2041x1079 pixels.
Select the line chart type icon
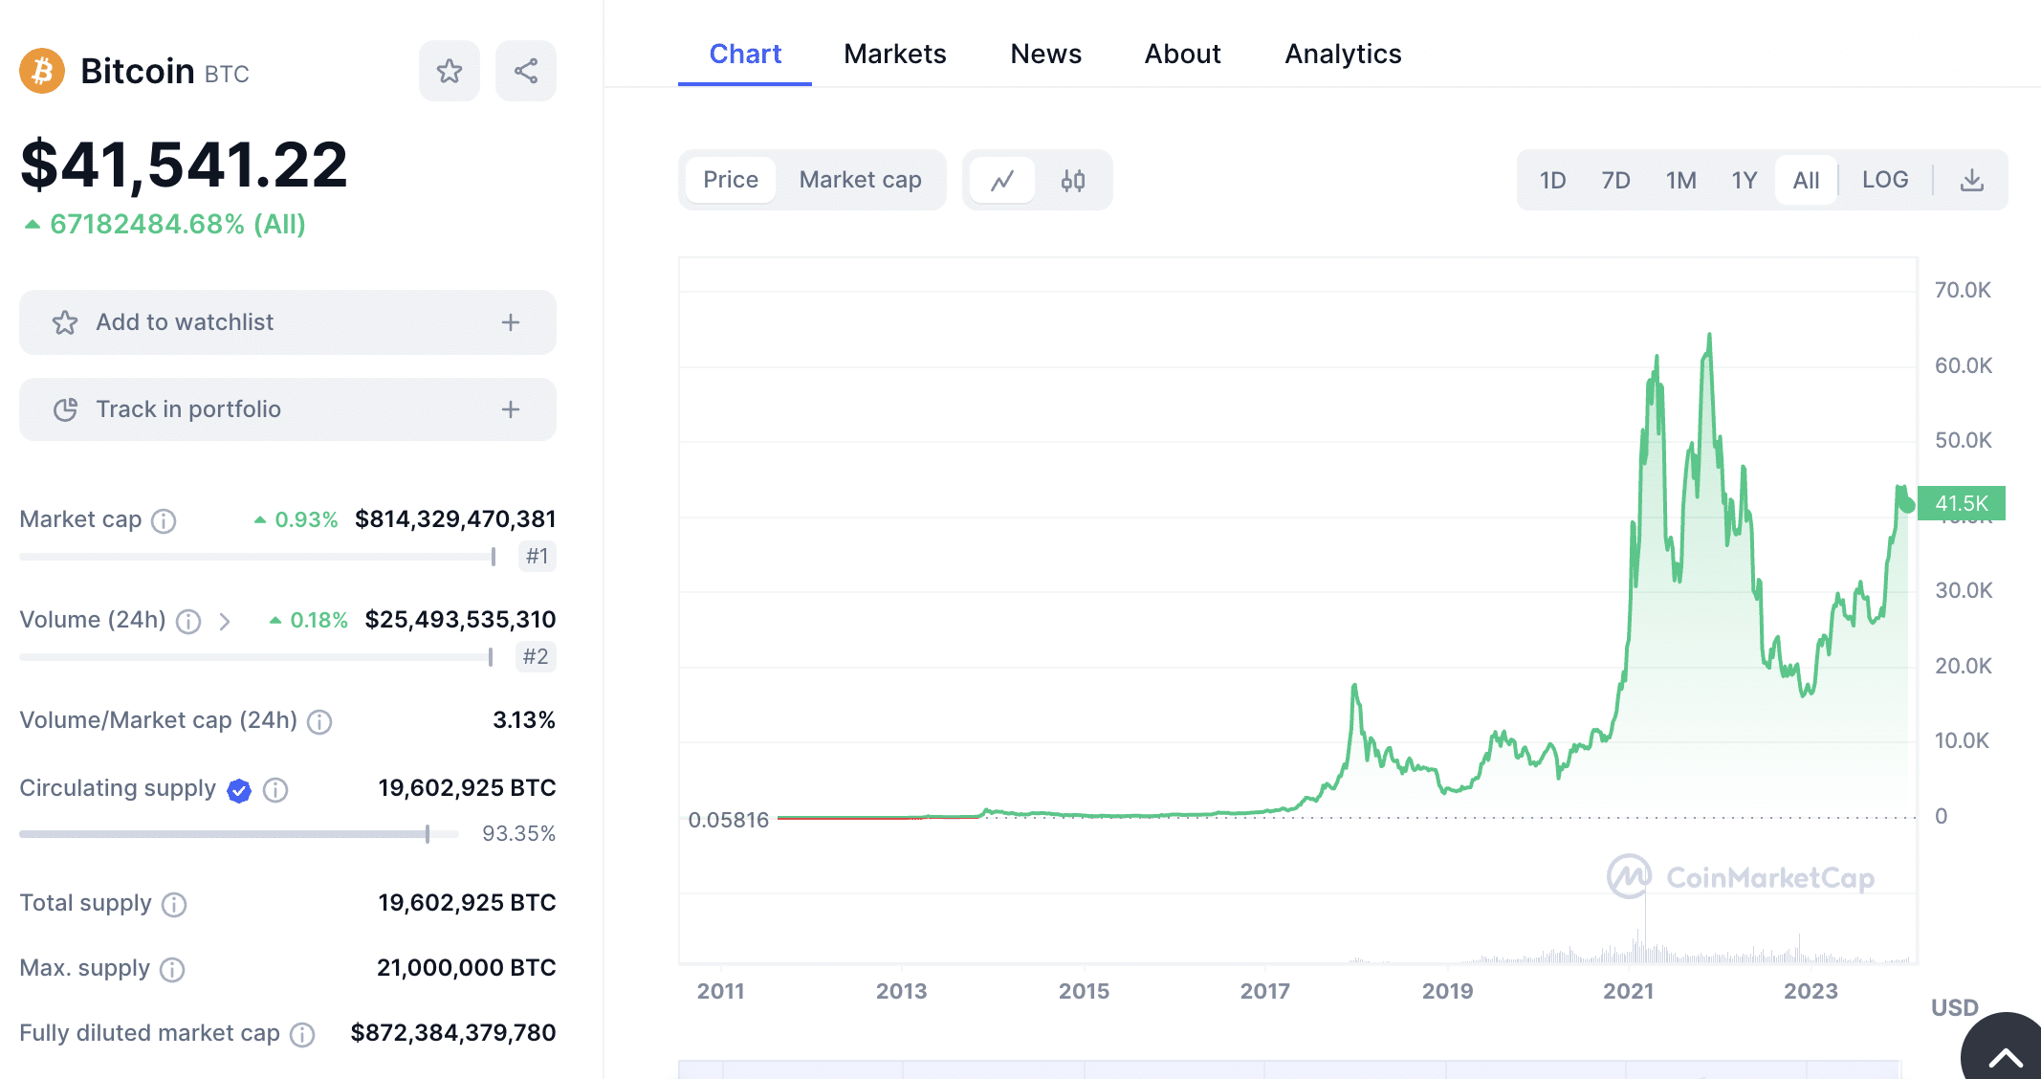1001,179
